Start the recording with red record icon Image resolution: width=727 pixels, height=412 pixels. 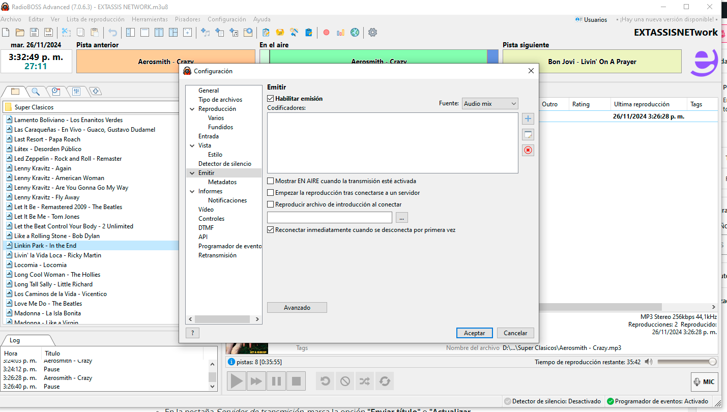point(326,32)
